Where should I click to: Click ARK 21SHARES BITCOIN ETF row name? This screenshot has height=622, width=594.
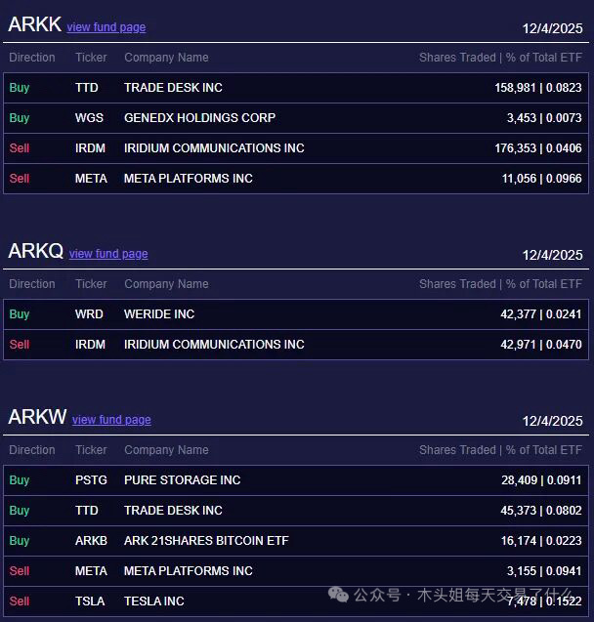pyautogui.click(x=206, y=541)
